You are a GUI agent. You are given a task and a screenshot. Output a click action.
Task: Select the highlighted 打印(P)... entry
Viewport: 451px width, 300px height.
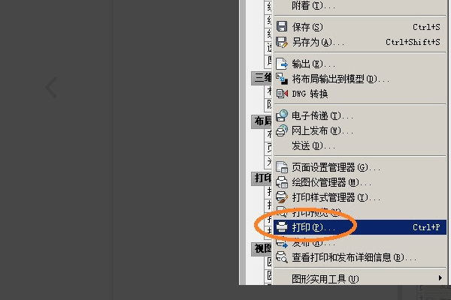point(359,227)
